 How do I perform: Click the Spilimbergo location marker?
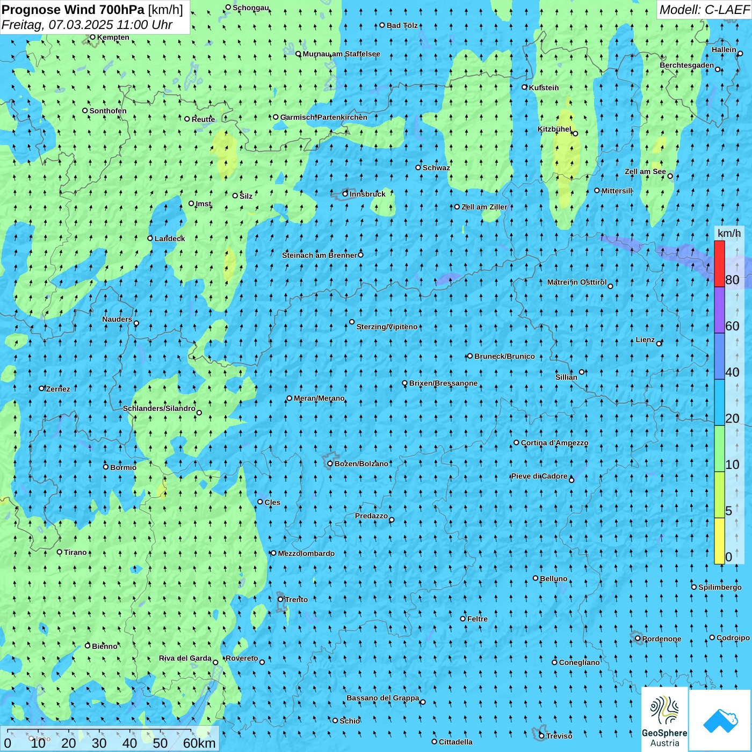pyautogui.click(x=694, y=587)
